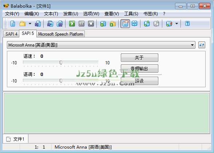Switch to the SAPI 4 tab
Viewport: 214px width, 153px height.
click(x=11, y=34)
